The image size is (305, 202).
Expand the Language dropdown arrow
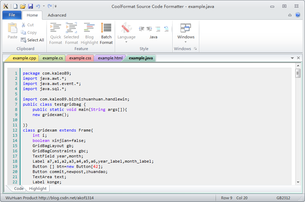pyautogui.click(x=126, y=41)
